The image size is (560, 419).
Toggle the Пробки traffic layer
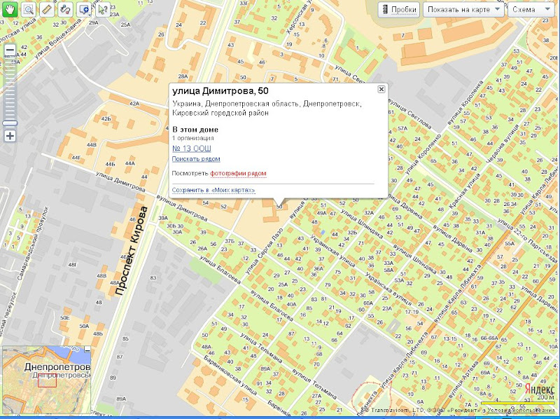pyautogui.click(x=399, y=10)
